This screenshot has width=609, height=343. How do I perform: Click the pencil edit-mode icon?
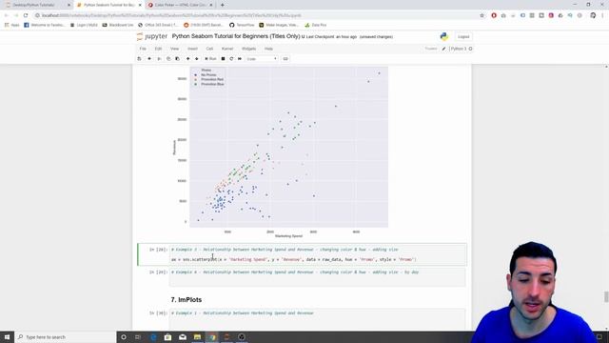click(x=443, y=49)
